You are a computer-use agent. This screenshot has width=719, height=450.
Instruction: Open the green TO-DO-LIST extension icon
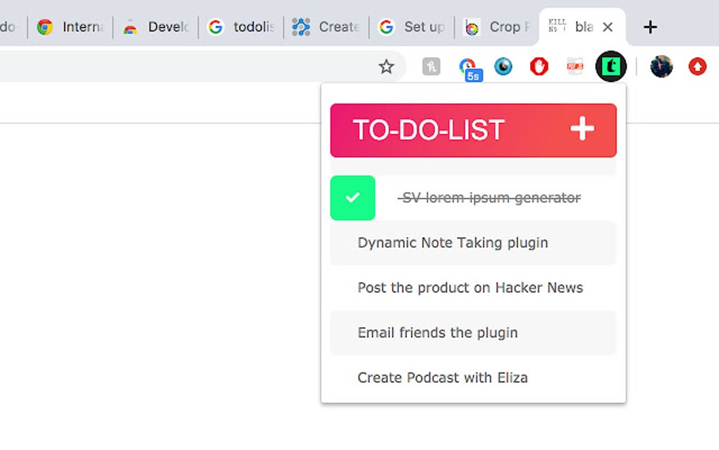[610, 66]
